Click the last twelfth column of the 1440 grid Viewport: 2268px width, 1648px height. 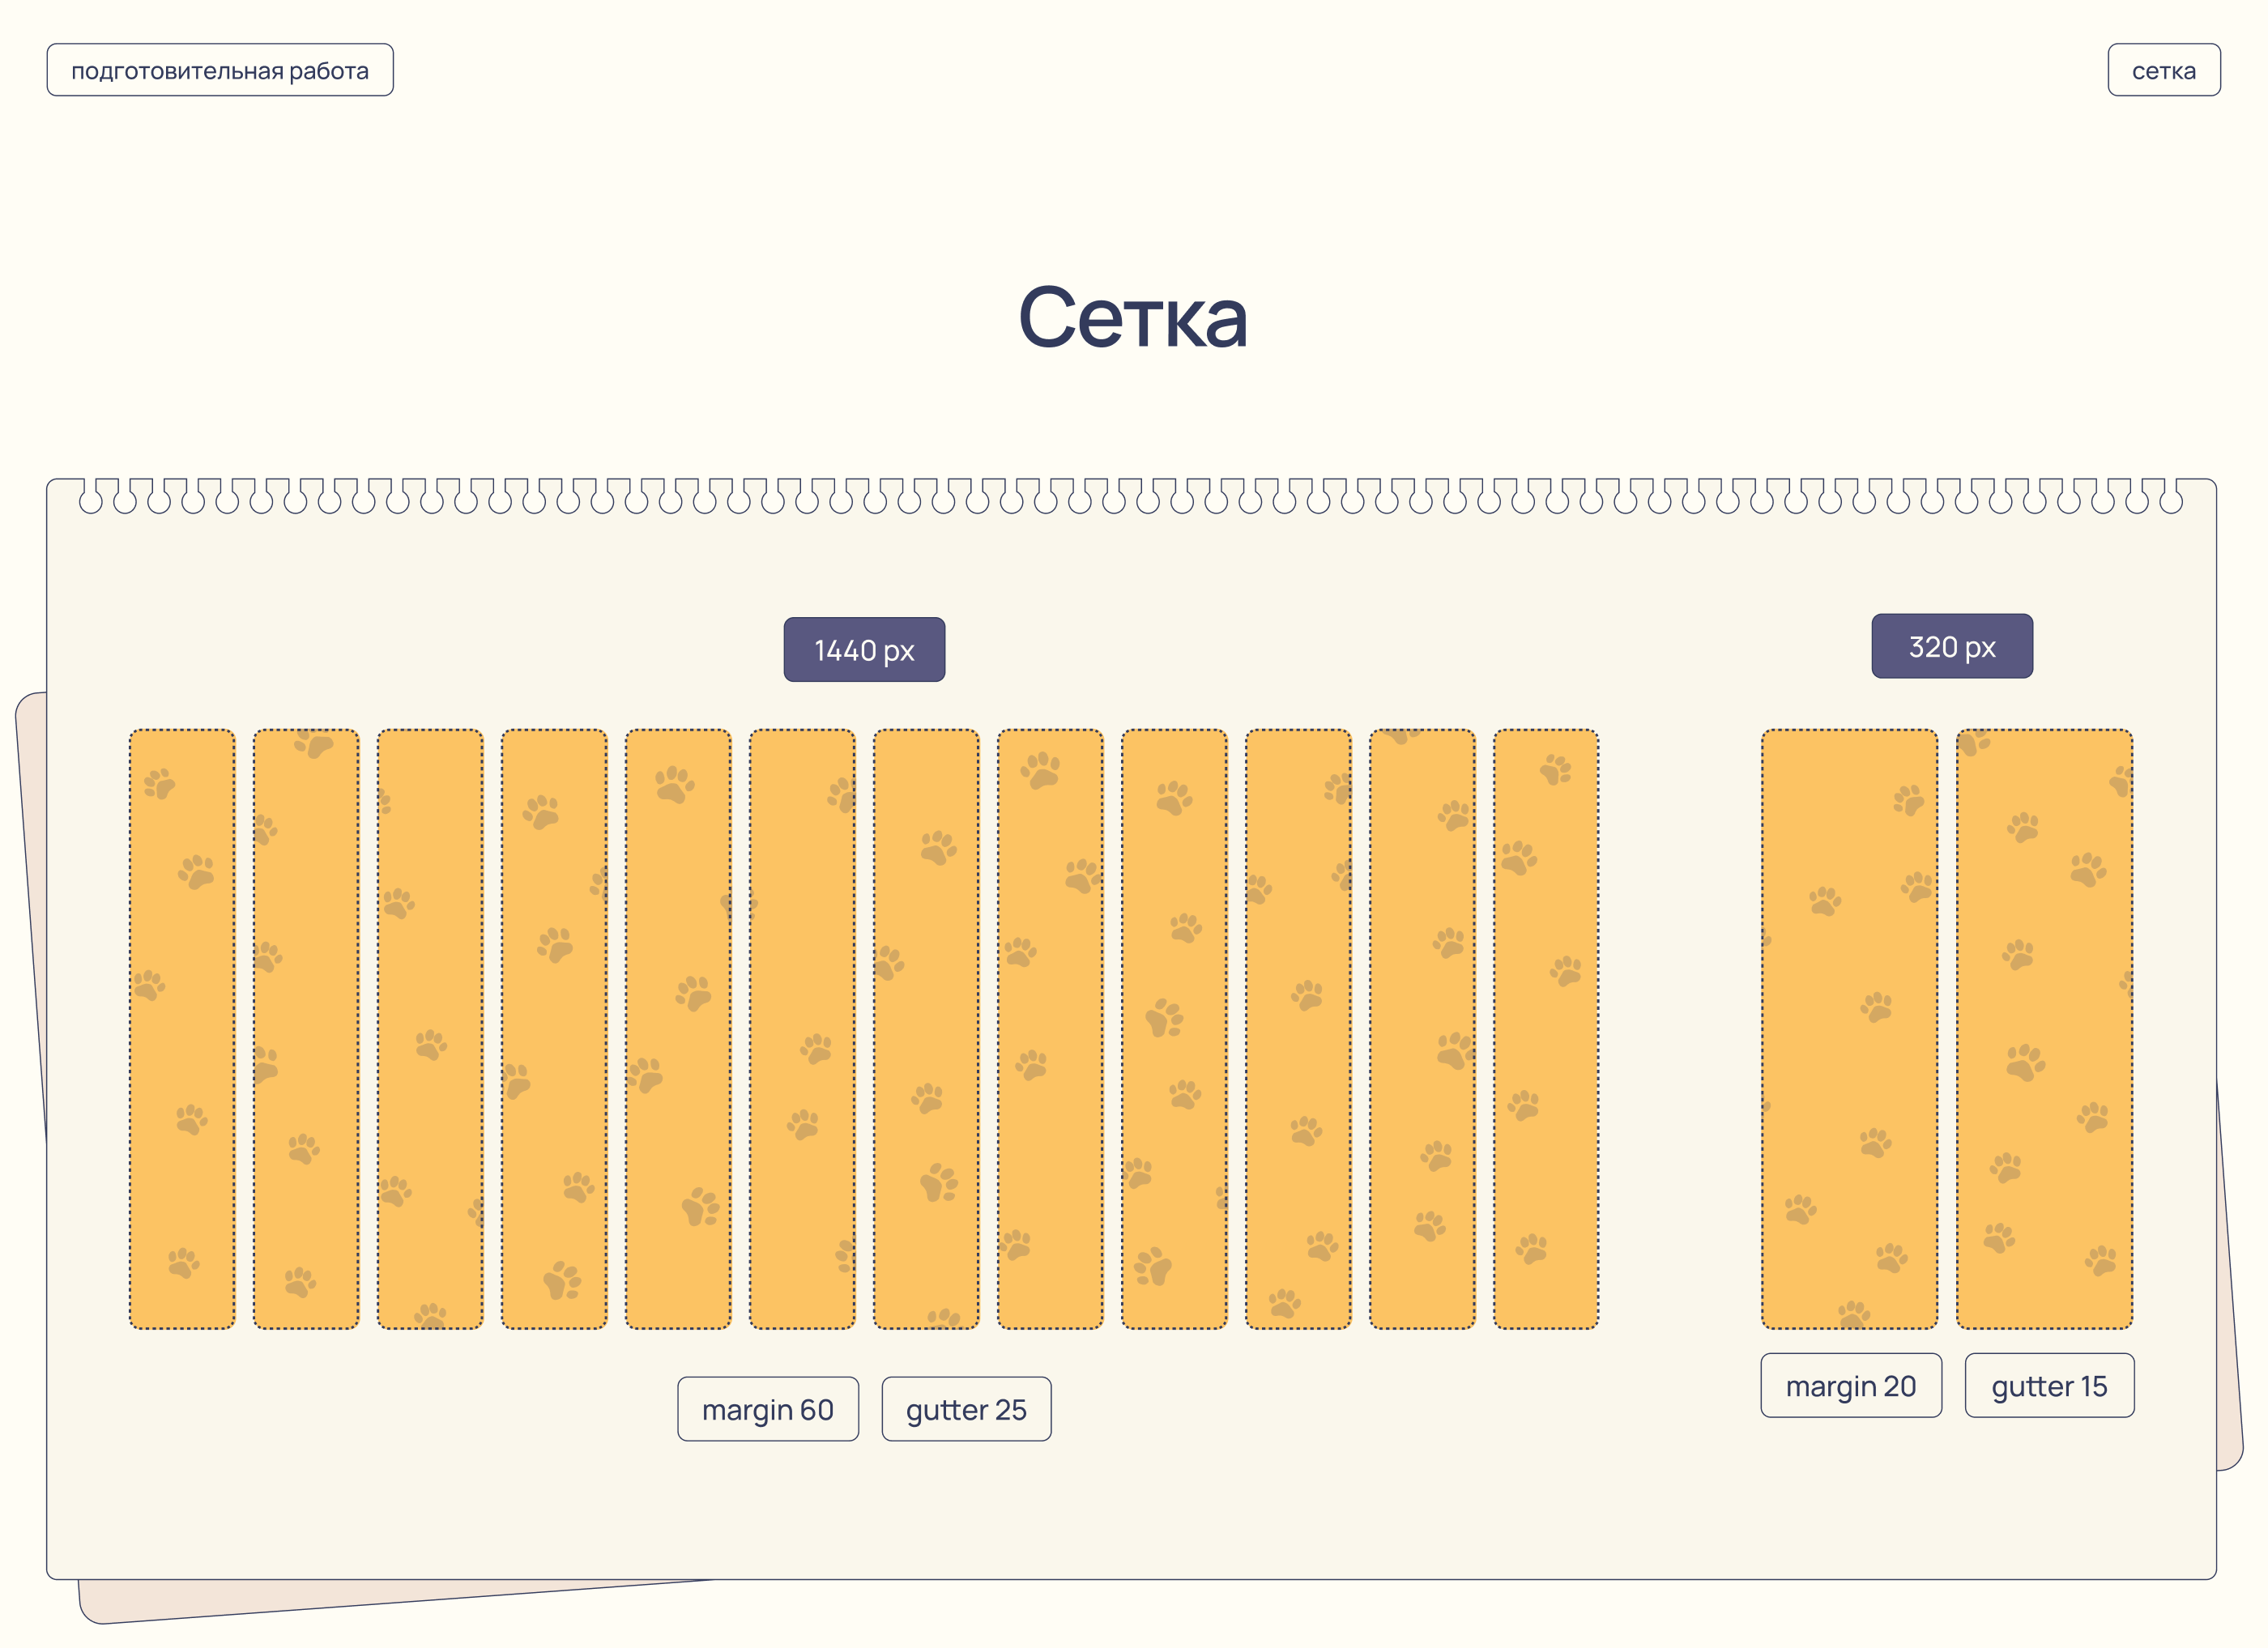1546,1028
